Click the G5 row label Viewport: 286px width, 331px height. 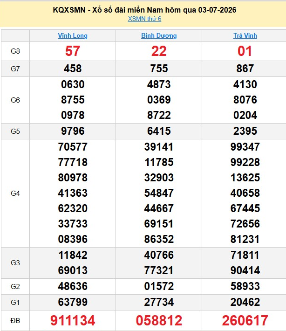point(15,131)
